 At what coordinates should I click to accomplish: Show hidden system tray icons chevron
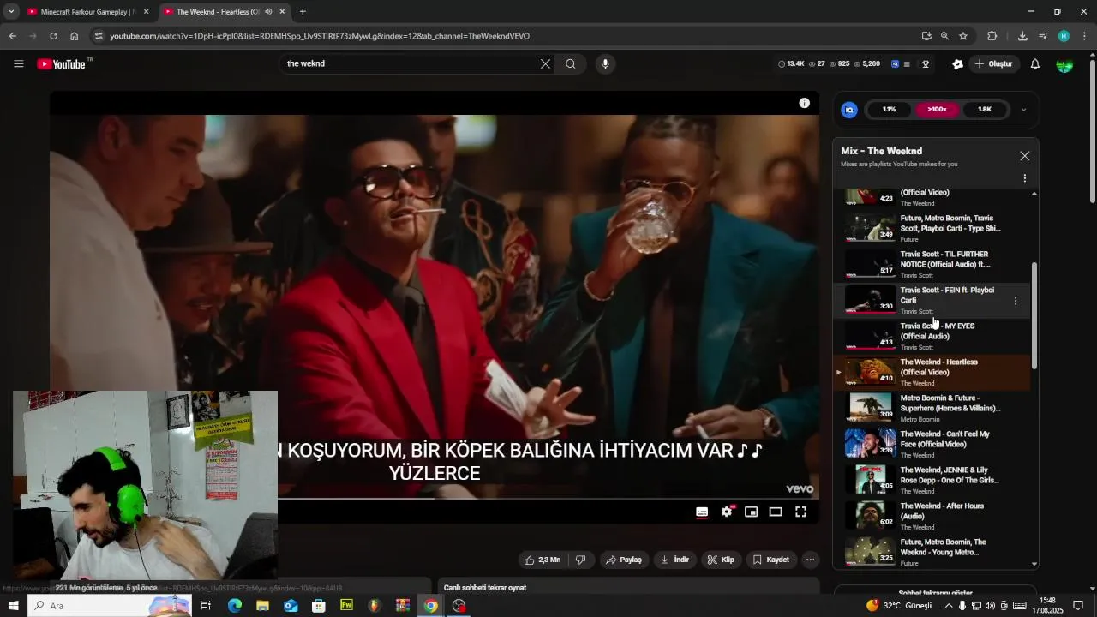pos(948,606)
